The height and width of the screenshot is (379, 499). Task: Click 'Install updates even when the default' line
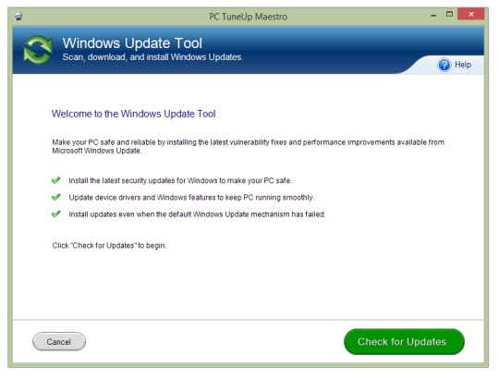[197, 214]
